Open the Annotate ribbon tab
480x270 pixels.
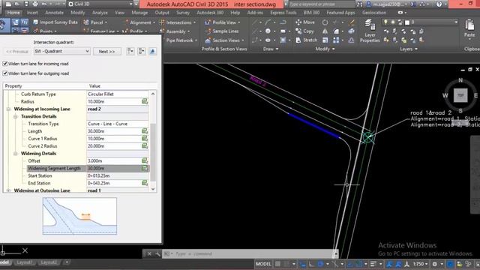[54, 13]
